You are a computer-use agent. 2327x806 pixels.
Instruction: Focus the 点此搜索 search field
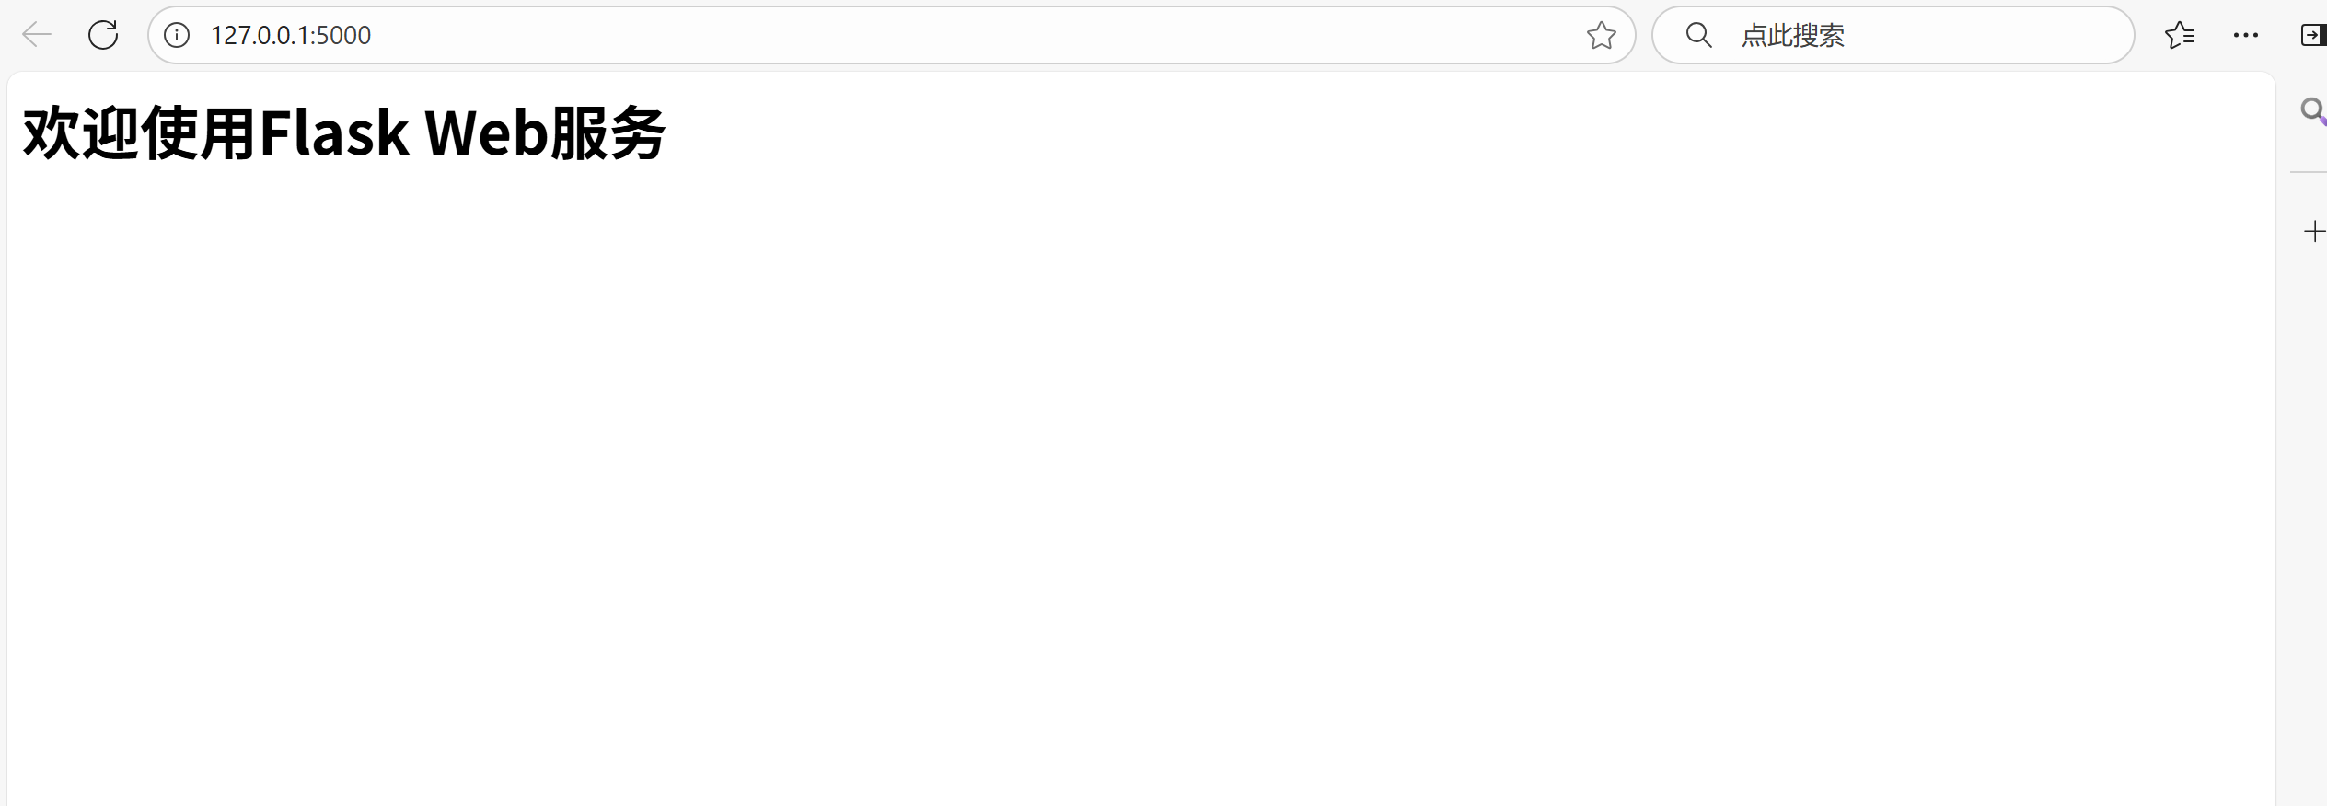[1893, 35]
